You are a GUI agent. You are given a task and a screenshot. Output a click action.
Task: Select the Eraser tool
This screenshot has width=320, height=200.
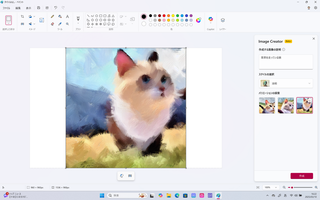click(52, 24)
